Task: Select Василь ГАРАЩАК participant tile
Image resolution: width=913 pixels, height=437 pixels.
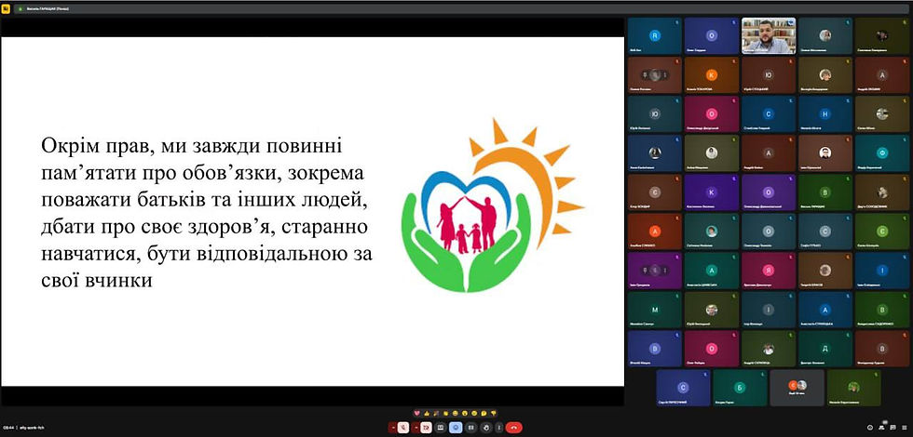Action: 825,192
